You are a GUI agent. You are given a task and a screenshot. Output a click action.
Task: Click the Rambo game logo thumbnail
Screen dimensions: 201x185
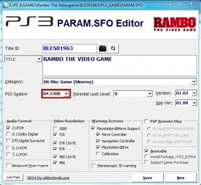(x=175, y=24)
